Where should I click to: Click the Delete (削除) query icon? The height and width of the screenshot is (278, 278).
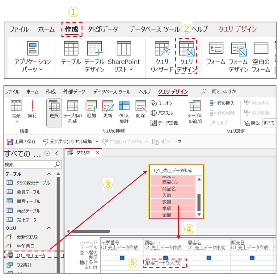tap(141, 110)
